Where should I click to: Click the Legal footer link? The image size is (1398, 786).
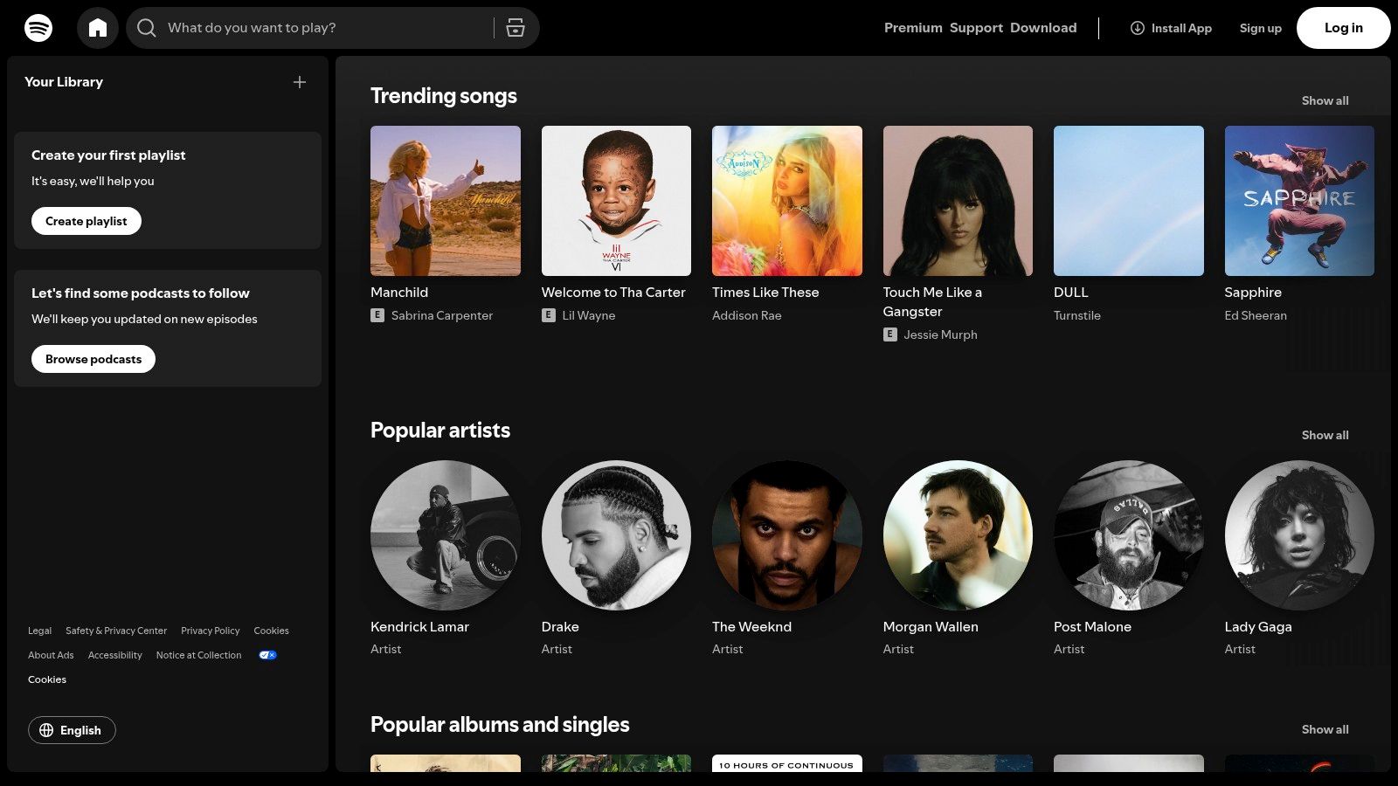39,631
